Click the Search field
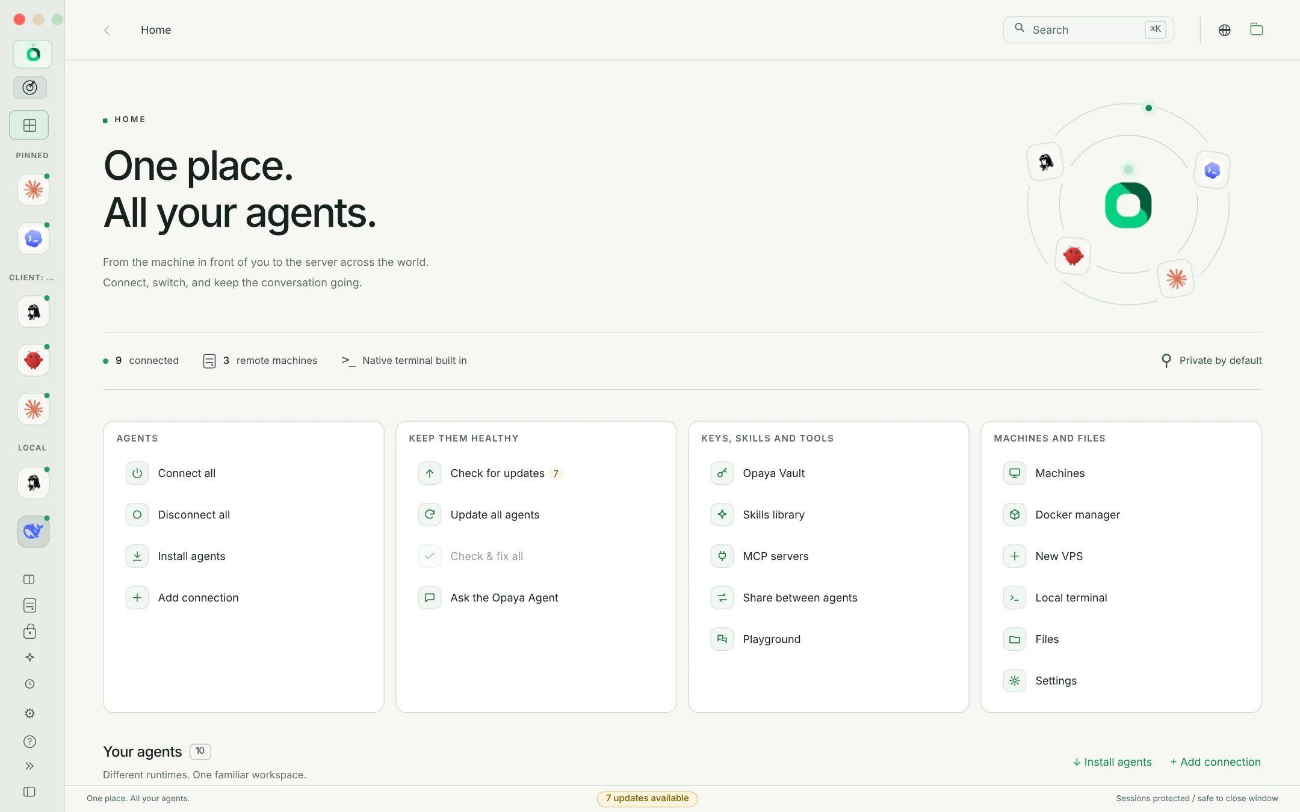Image resolution: width=1300 pixels, height=812 pixels. pos(1088,29)
